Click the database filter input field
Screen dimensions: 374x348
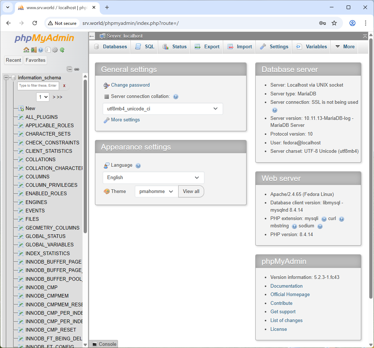(38, 86)
